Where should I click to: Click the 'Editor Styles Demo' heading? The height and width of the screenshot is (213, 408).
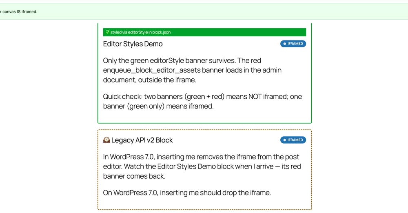click(133, 44)
